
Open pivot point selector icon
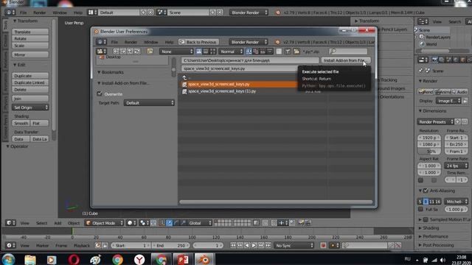(x=144, y=223)
